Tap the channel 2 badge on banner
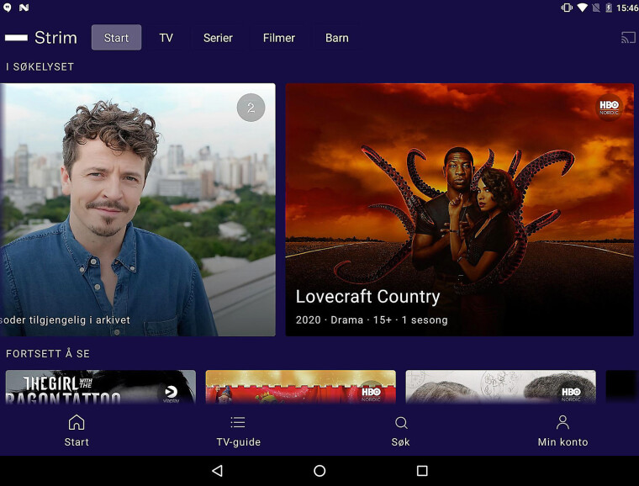The image size is (639, 486). pyautogui.click(x=251, y=108)
